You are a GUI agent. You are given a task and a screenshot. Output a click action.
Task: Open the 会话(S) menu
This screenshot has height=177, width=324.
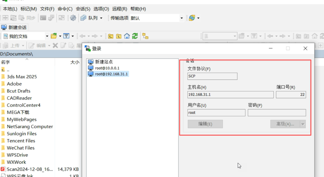[x=83, y=9]
